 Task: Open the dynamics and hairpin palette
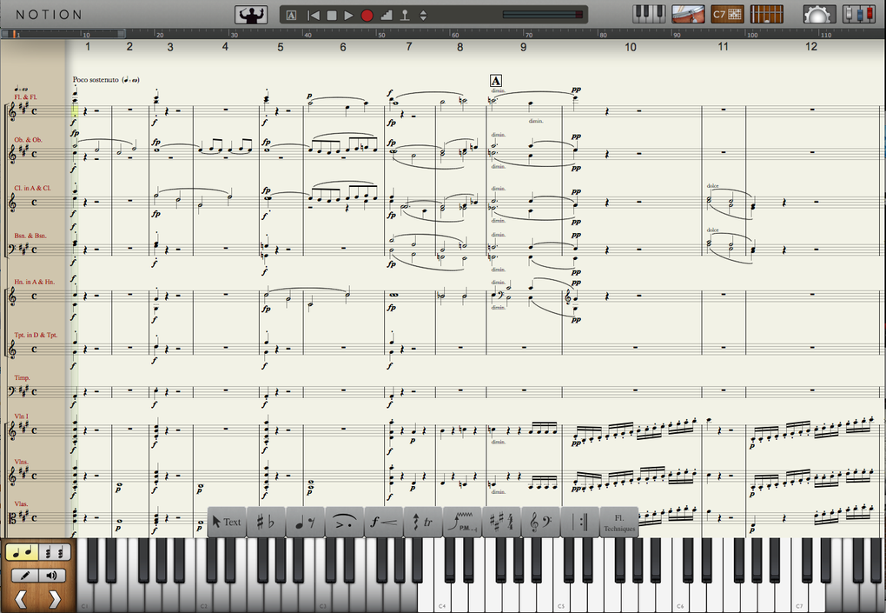(384, 522)
